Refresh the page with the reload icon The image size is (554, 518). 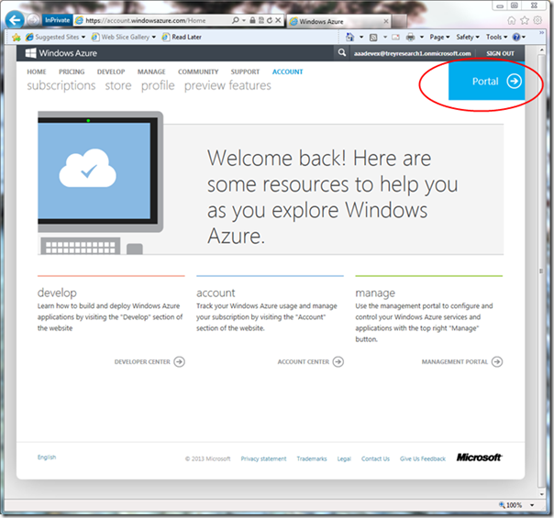coord(270,20)
